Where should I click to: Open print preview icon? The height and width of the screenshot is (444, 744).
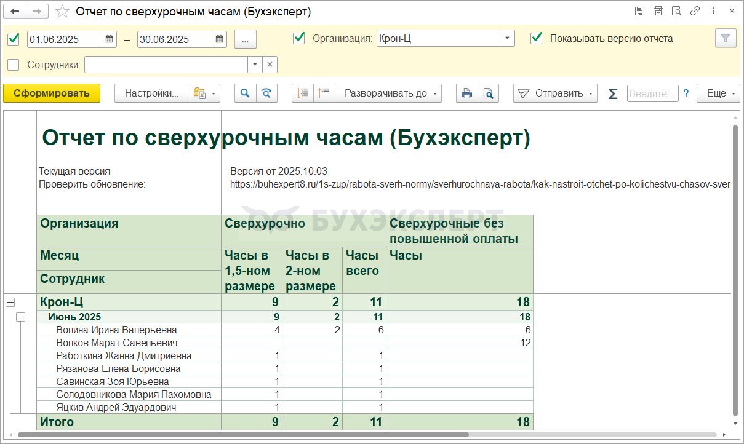click(488, 93)
